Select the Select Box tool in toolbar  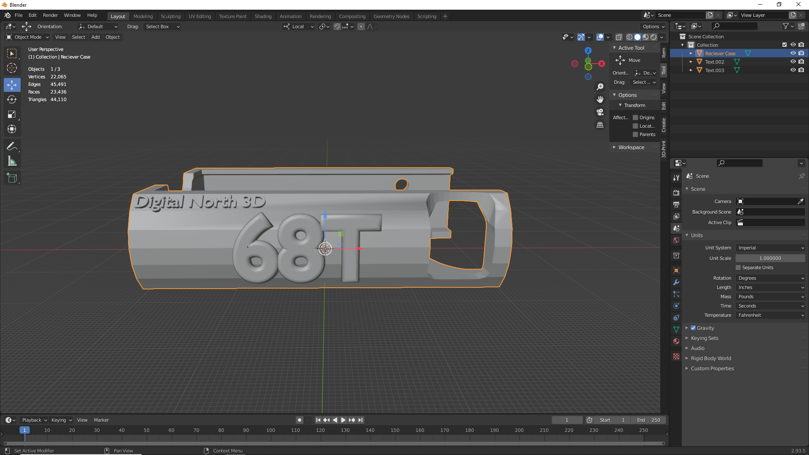pos(12,54)
